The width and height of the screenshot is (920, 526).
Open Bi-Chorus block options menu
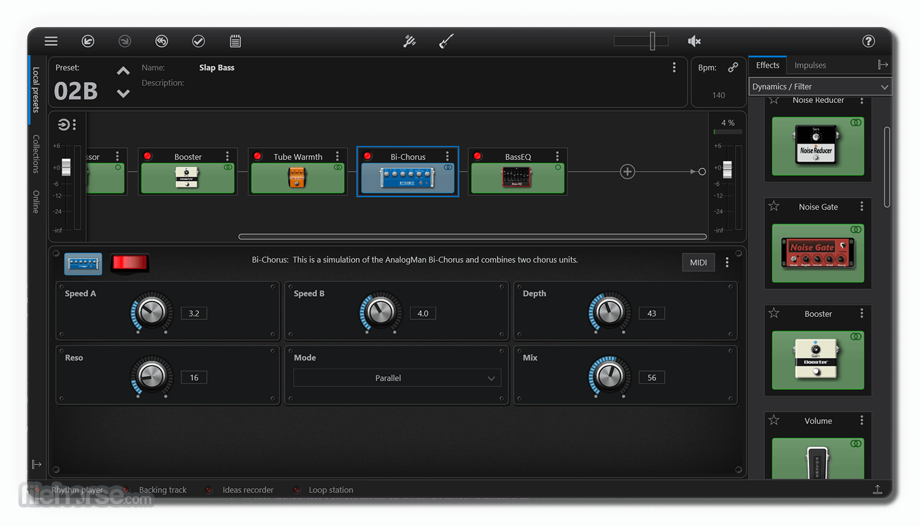click(x=447, y=156)
